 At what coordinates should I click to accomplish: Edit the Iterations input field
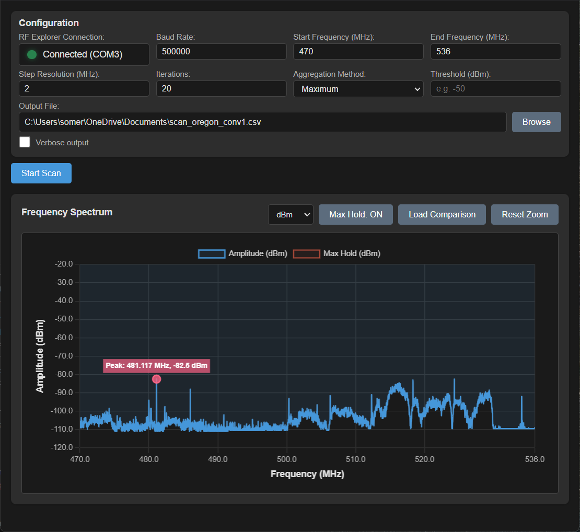coord(221,89)
